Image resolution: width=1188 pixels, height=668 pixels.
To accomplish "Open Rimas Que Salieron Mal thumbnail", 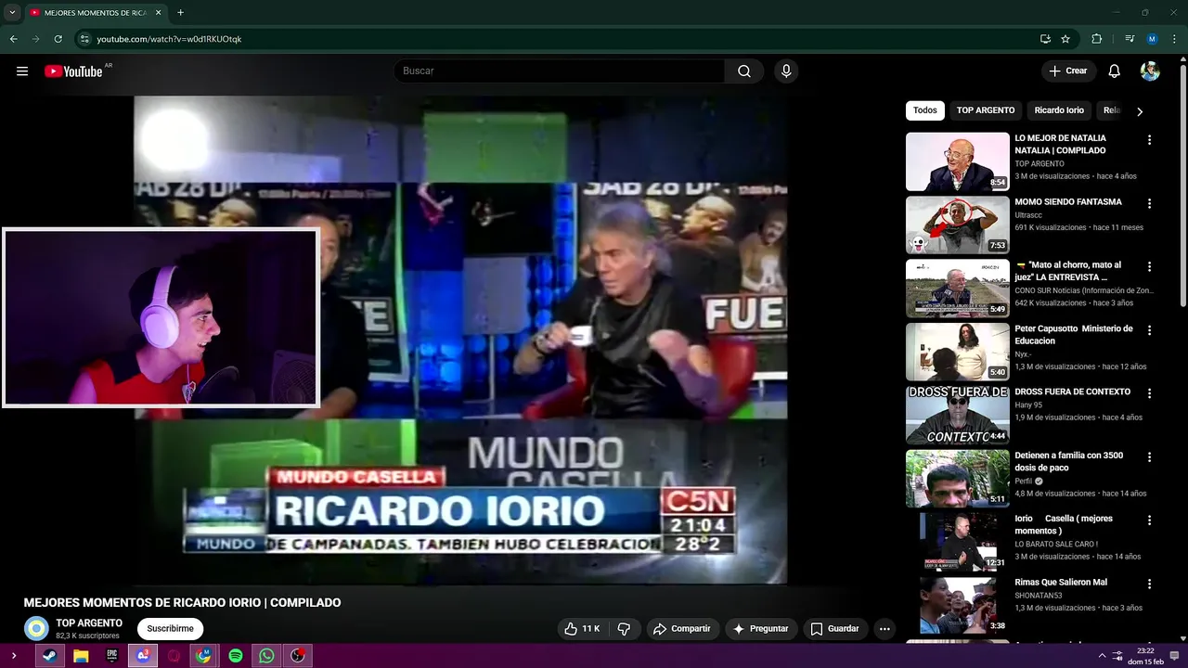I will (957, 605).
